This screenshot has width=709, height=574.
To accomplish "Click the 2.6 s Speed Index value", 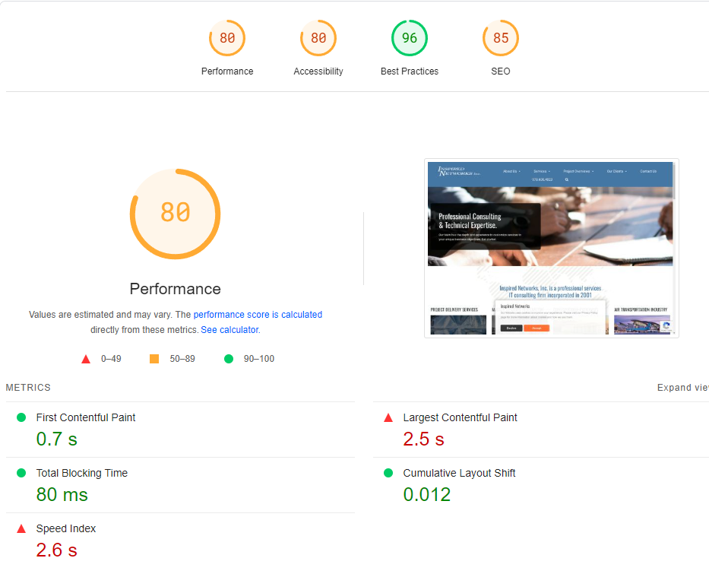I will coord(56,550).
